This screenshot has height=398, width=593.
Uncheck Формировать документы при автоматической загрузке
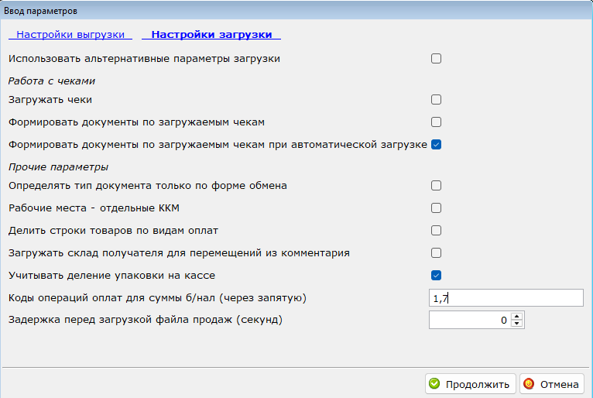(436, 145)
